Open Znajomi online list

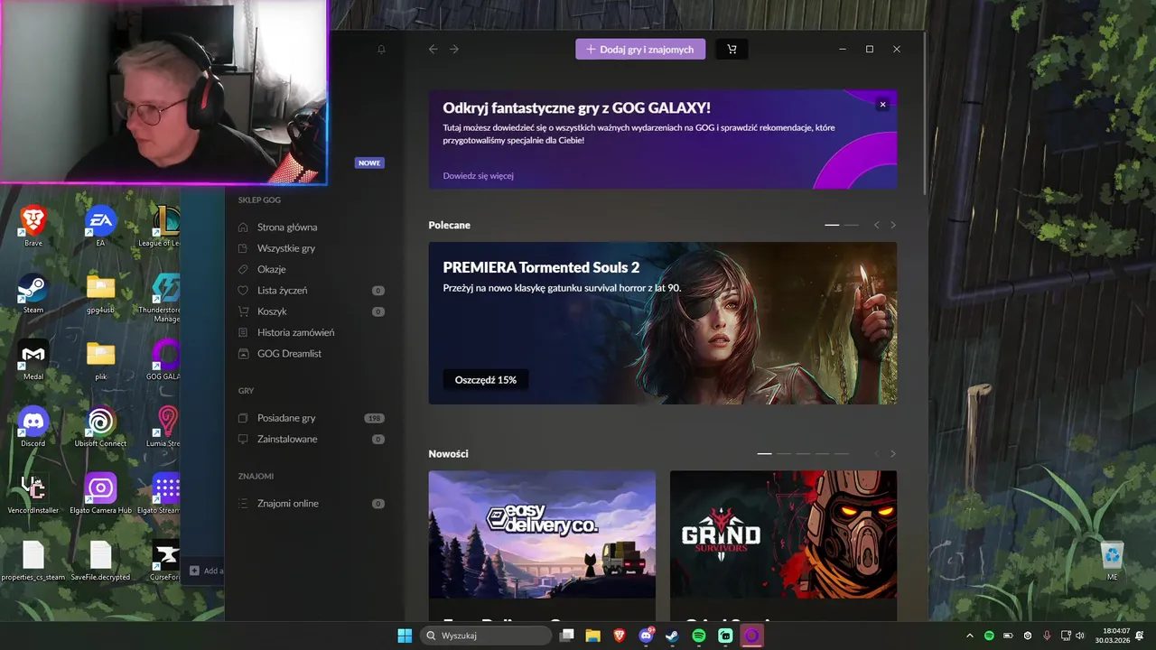tap(288, 504)
